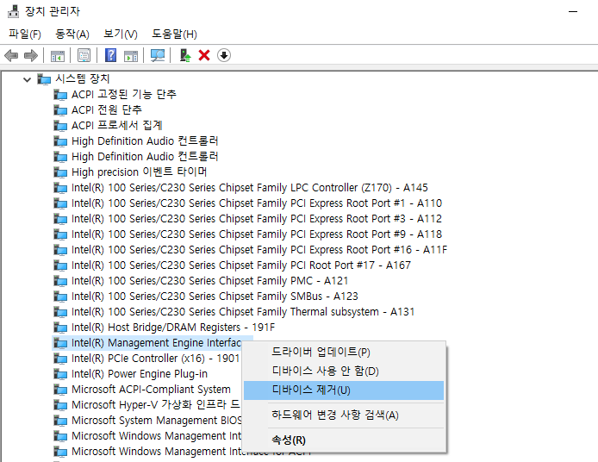Click icon beside Intel(R) Power Engine Plug-in
This screenshot has height=462, width=598.
(x=60, y=374)
